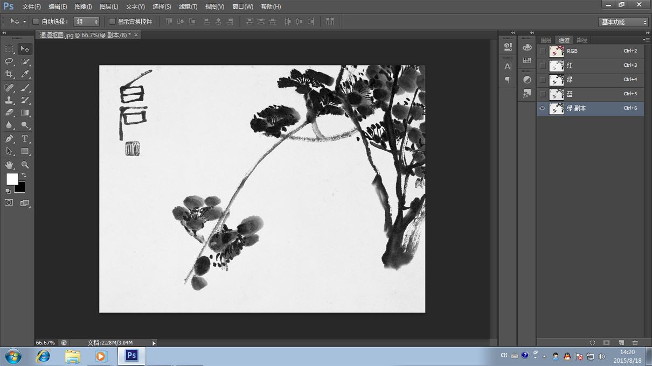Delete current channel trash button
The image size is (652, 366).
[635, 342]
